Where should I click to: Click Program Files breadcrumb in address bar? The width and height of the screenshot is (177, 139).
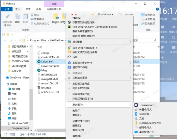[x=38, y=40]
